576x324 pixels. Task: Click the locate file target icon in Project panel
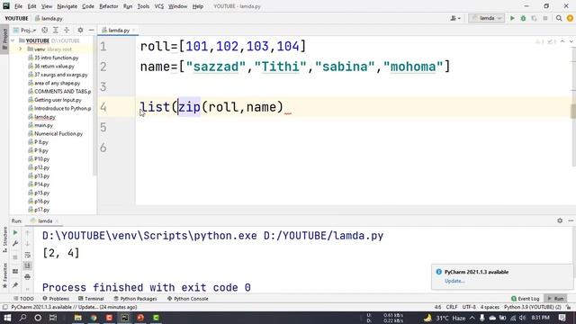(x=44, y=30)
